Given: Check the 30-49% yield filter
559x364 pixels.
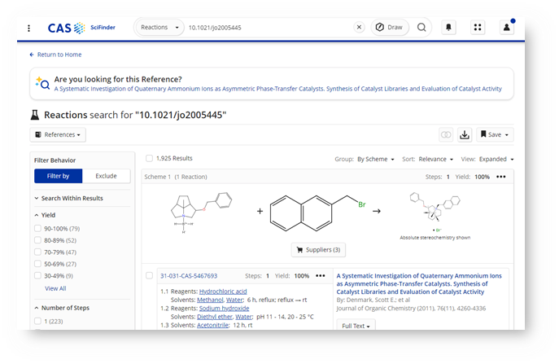Looking at the screenshot, I should 37,275.
